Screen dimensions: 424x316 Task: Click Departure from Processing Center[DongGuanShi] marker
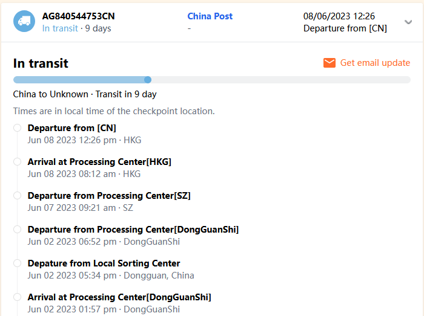(x=17, y=230)
